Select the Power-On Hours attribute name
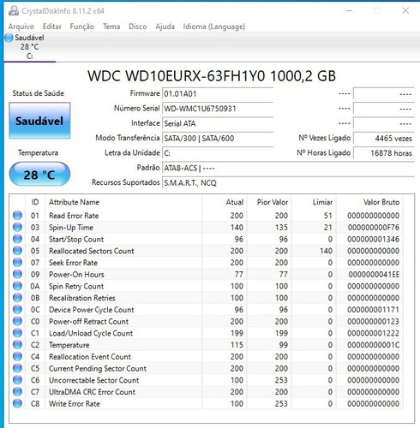 76,274
